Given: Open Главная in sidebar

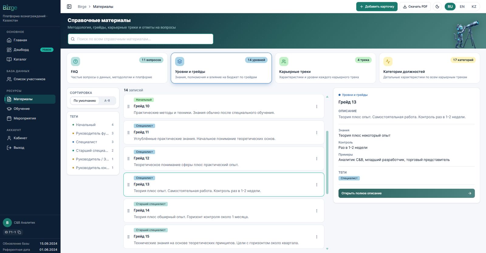Looking at the screenshot, I should pos(30,40).
